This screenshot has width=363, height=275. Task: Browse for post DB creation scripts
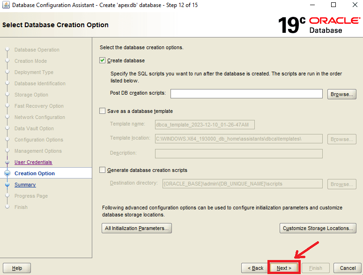point(341,94)
